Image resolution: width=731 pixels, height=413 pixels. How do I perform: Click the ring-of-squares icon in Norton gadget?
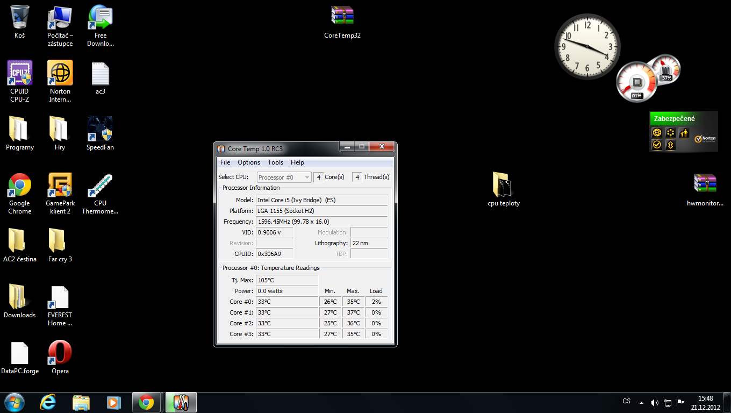pos(670,133)
